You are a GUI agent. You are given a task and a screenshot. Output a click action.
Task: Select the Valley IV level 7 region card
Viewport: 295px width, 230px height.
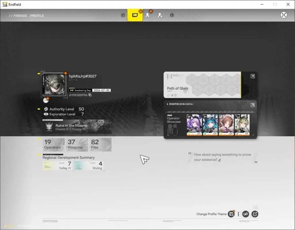(57, 165)
